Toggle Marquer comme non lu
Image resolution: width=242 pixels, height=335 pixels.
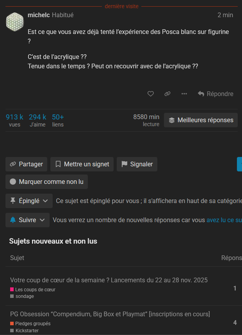click(46, 182)
